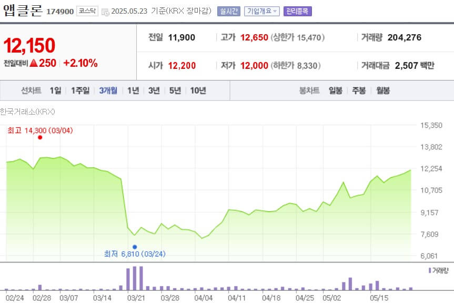
Task: Switch to the 일봉 candlestick chart
Action: tap(335, 90)
